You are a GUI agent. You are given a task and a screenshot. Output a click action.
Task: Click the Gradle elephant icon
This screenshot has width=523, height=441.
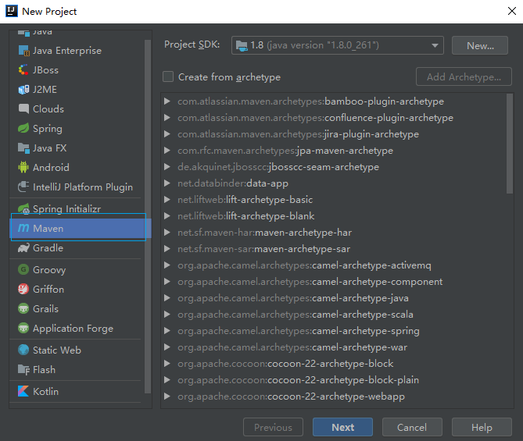pyautogui.click(x=23, y=247)
